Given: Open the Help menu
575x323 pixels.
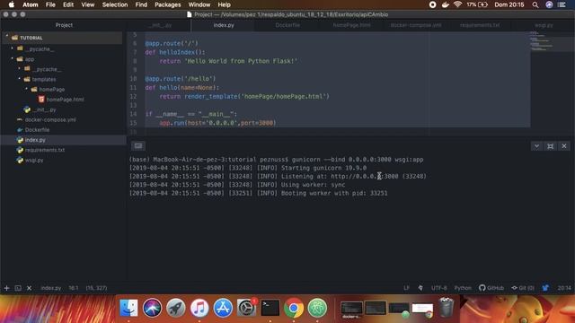Looking at the screenshot, I should (x=224, y=4).
